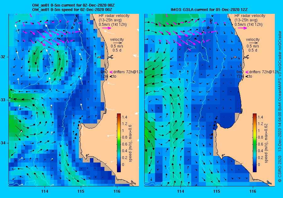Click the magenta HF radar legend arrow, right map
This screenshot has height=198, width=283.
[242, 28]
